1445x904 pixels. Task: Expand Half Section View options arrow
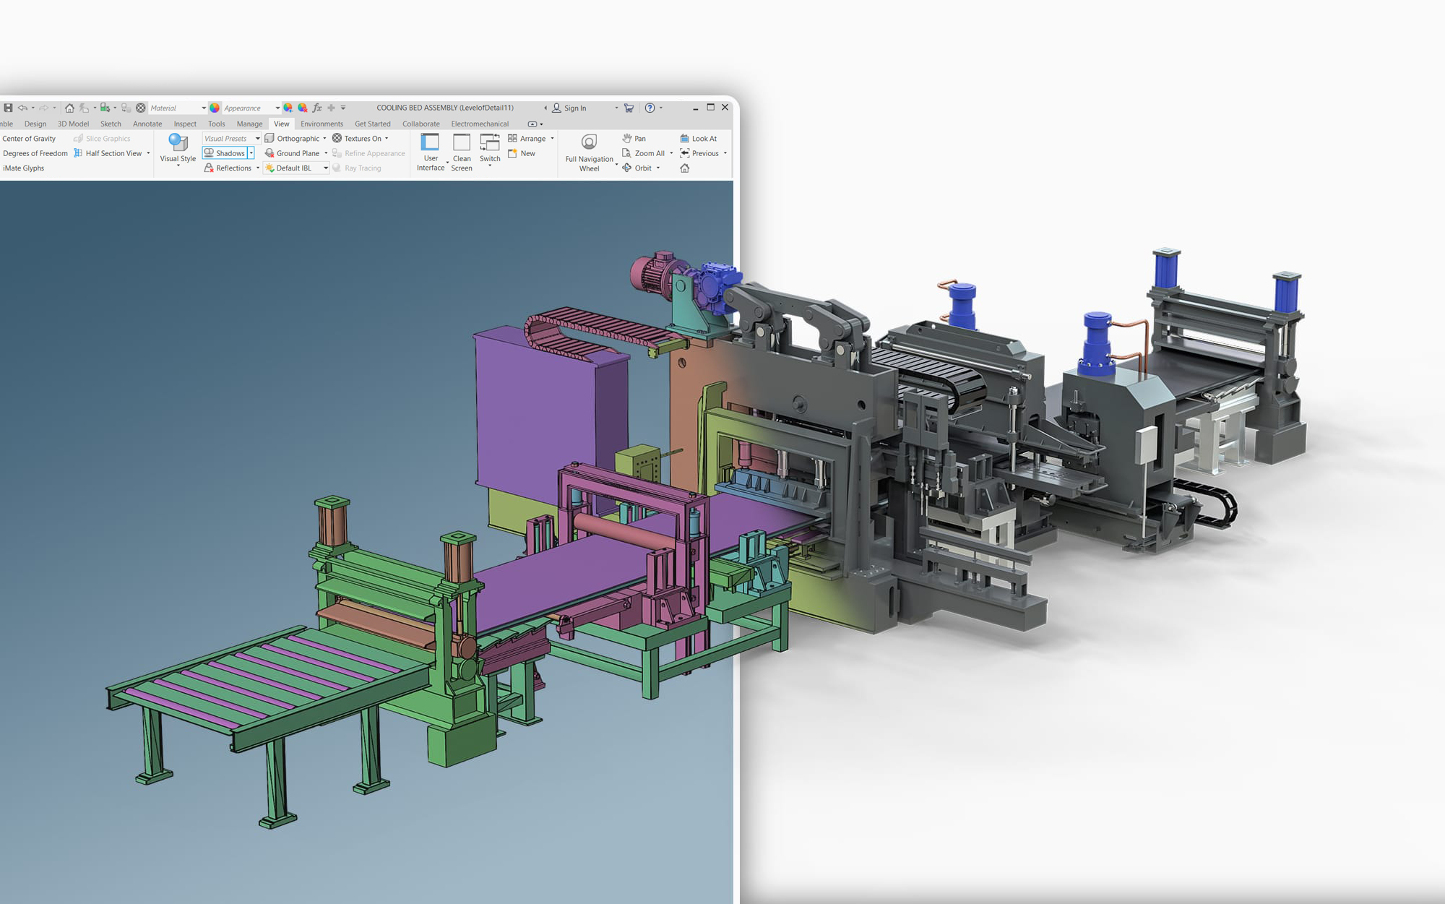148,153
